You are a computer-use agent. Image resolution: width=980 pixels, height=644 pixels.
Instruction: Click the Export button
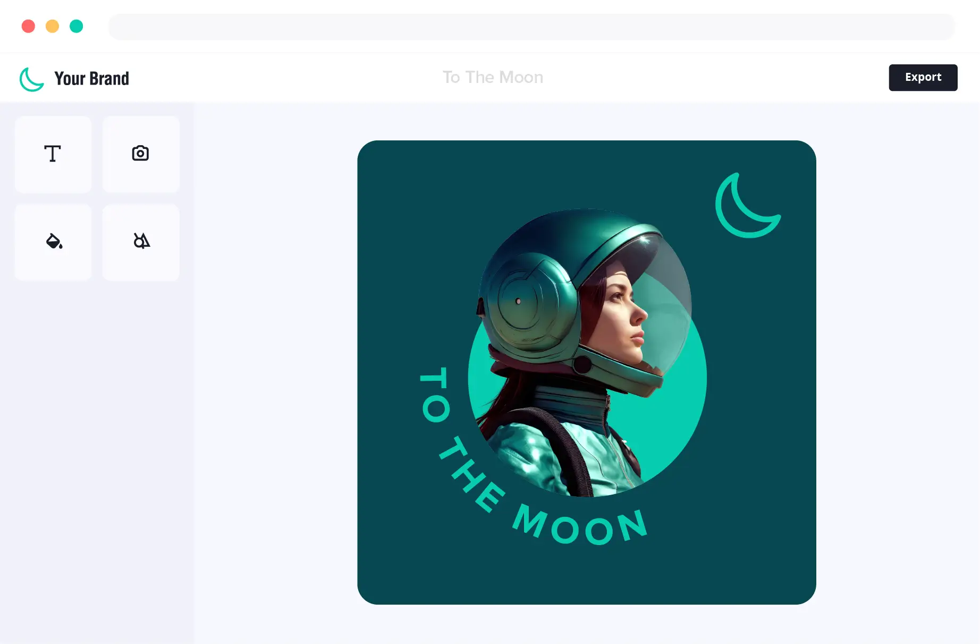point(923,78)
